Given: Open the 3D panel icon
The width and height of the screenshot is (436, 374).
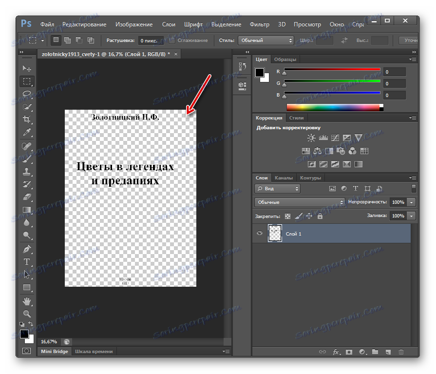Looking at the screenshot, I should point(242,86).
